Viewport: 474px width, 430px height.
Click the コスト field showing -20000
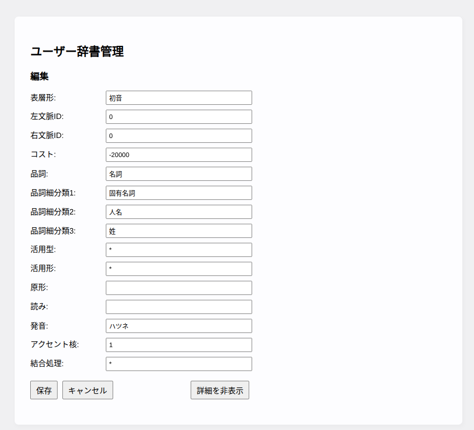178,155
